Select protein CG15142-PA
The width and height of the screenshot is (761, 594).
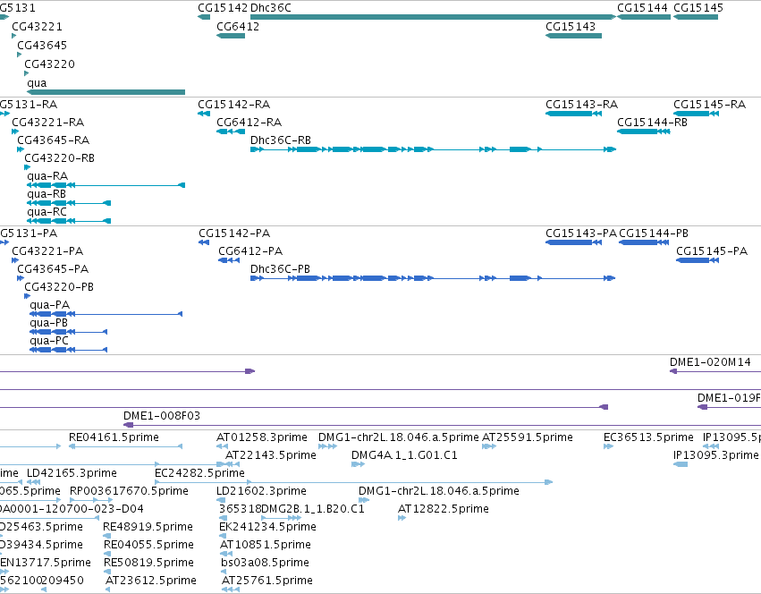[234, 233]
